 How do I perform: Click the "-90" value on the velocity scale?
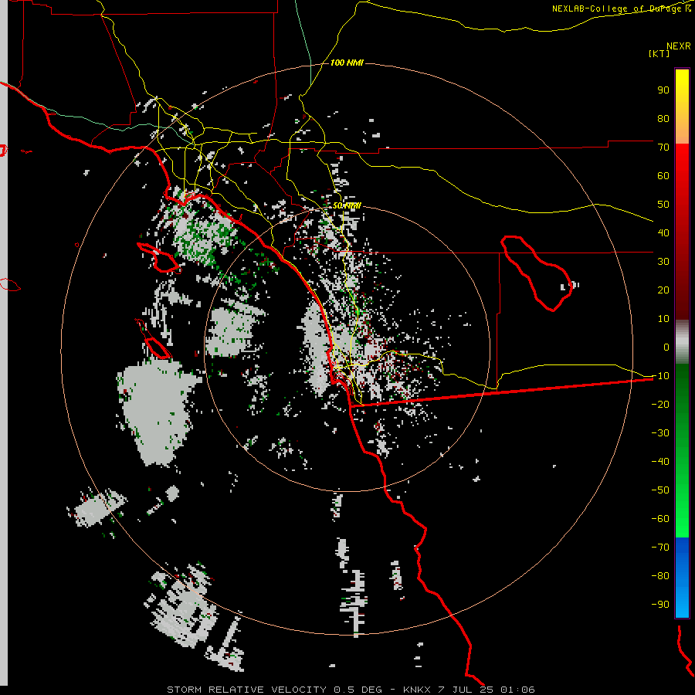coord(660,605)
